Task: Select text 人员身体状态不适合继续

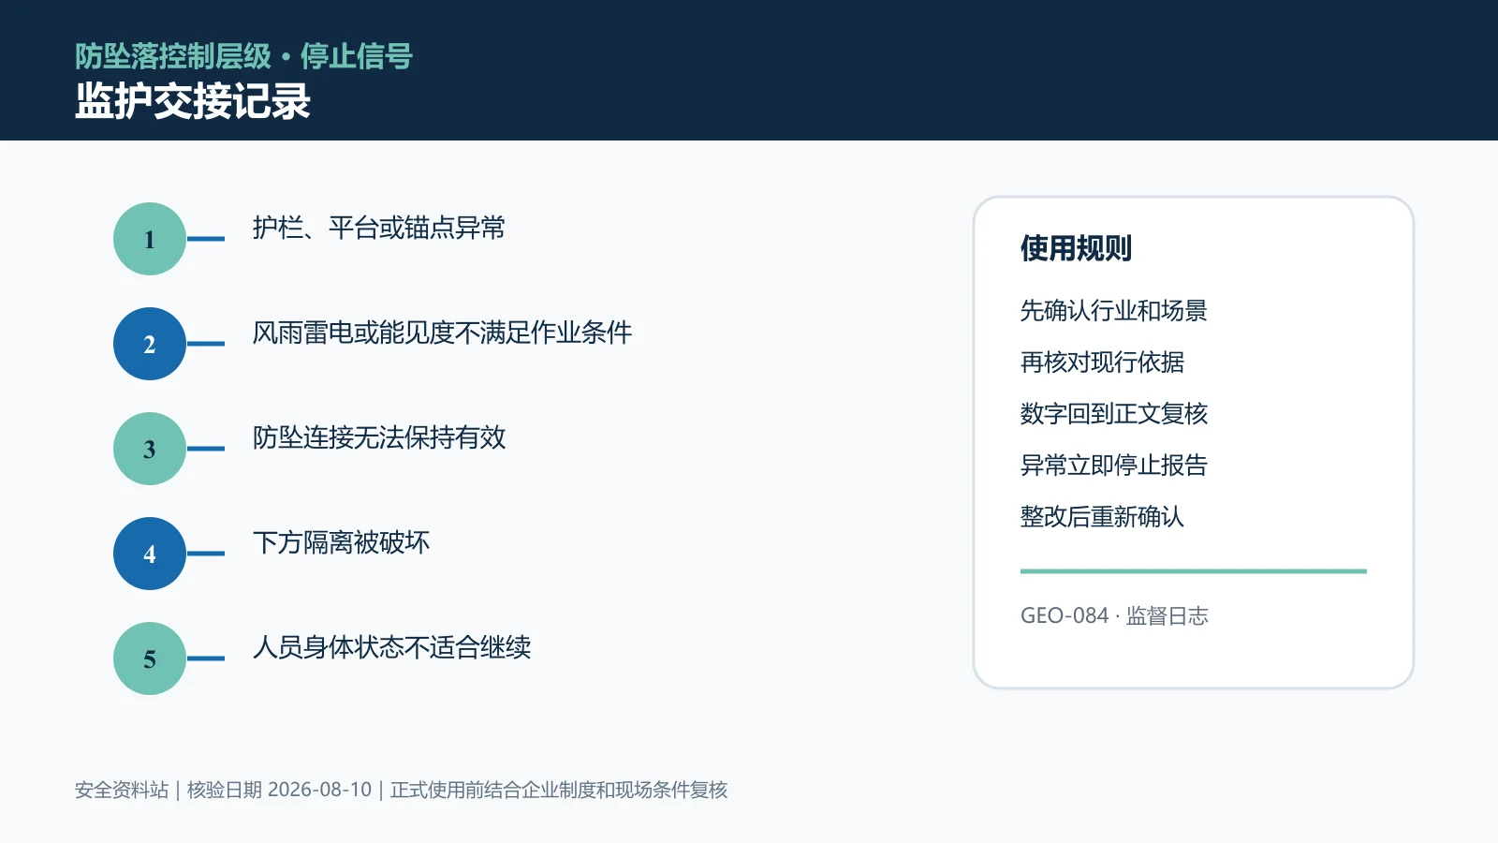Action: pos(392,647)
